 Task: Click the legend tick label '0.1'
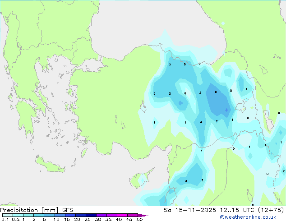(5, 219)
